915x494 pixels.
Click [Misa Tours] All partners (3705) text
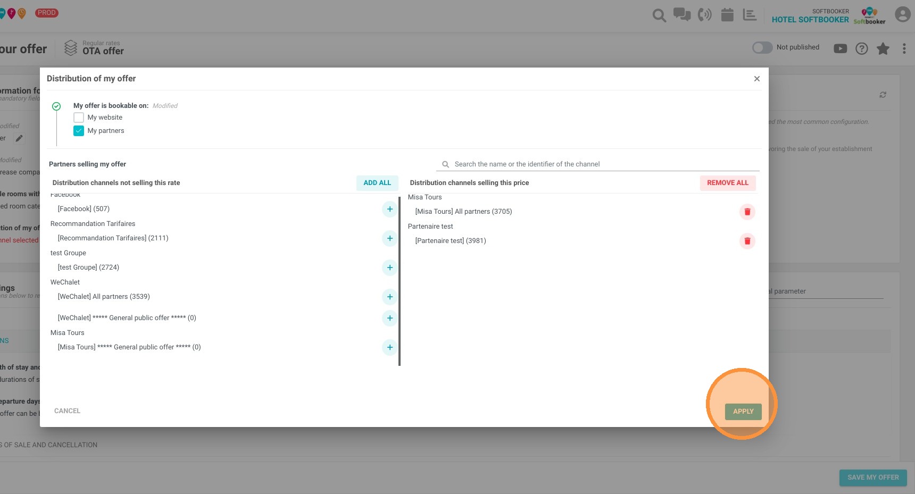pos(463,212)
